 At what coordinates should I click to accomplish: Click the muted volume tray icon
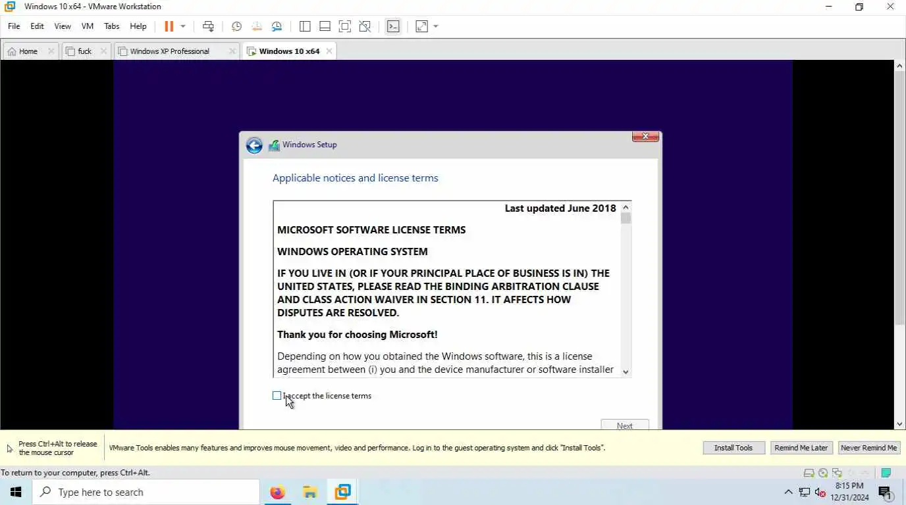coord(820,492)
